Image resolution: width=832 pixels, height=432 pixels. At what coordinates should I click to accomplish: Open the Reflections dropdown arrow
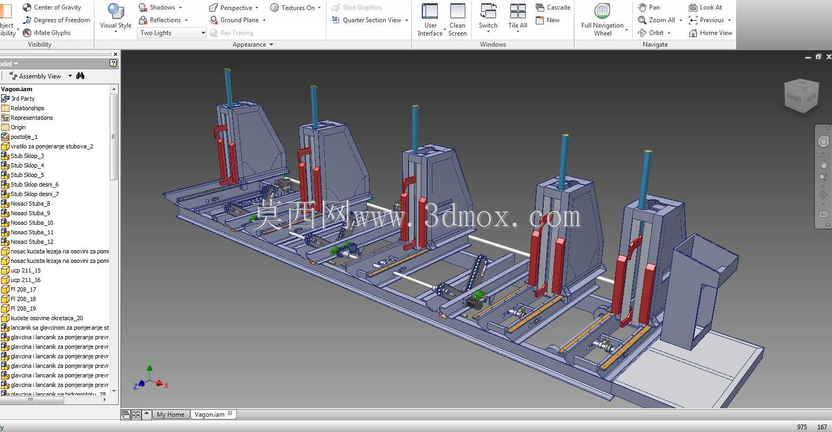tap(186, 21)
